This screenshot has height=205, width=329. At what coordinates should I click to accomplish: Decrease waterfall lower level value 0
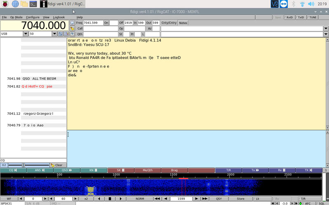pos(21,199)
